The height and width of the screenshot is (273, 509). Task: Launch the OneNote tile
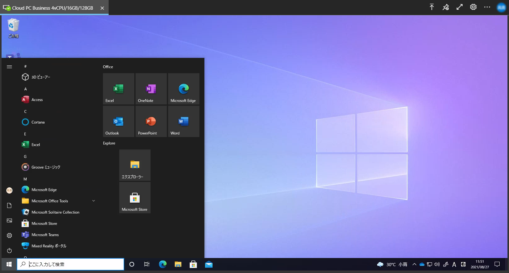(151, 89)
